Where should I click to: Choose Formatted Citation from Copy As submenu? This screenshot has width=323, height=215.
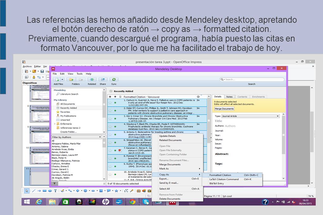(x=232, y=175)
